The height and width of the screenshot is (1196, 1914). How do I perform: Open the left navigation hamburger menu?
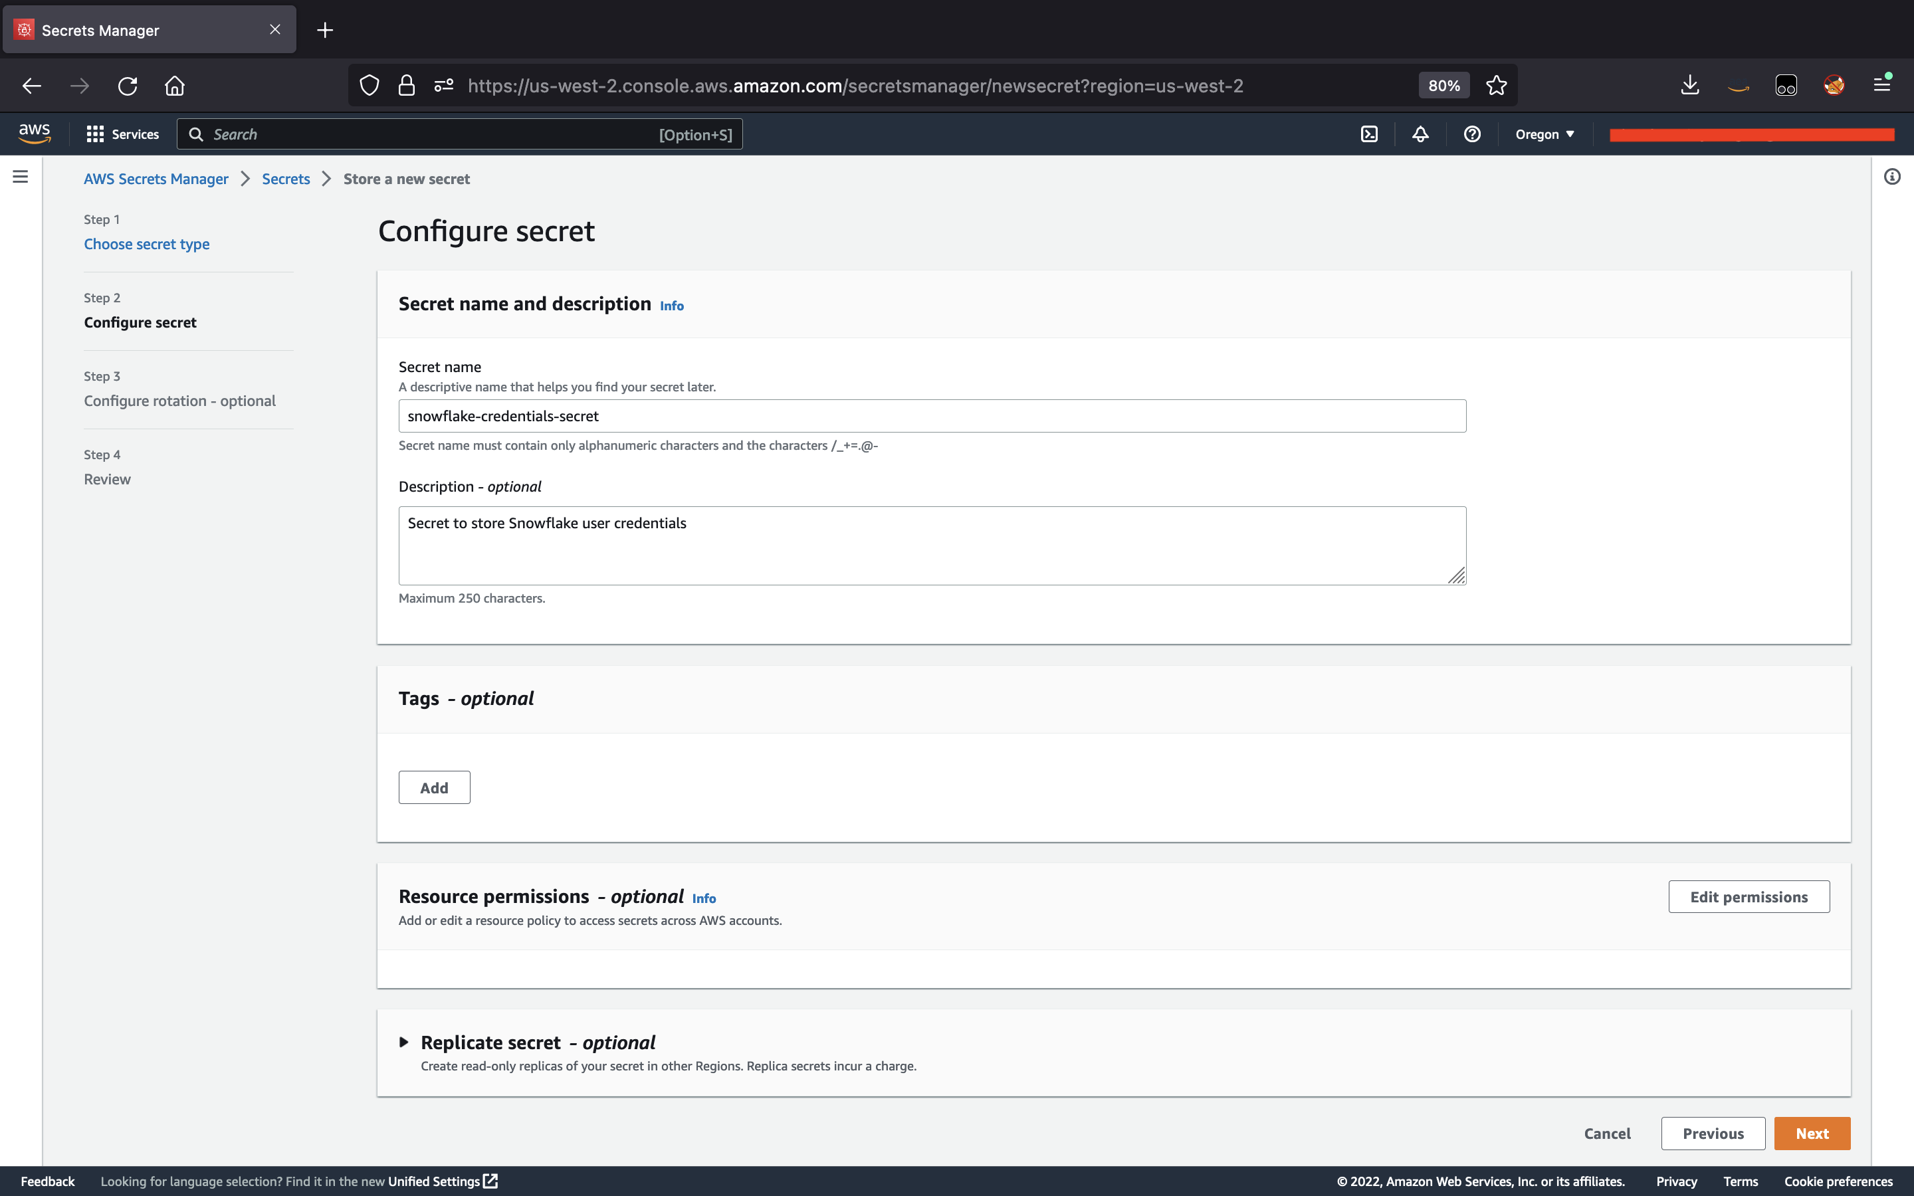coord(21,176)
